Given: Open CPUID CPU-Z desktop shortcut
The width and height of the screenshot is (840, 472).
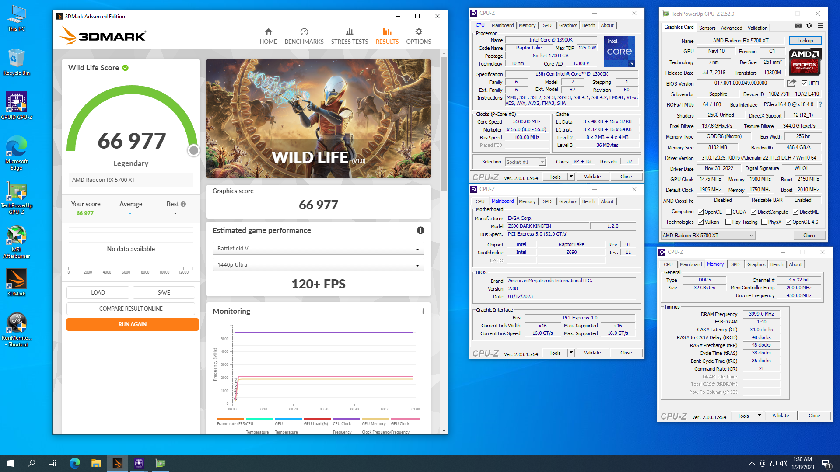Looking at the screenshot, I should click(17, 106).
